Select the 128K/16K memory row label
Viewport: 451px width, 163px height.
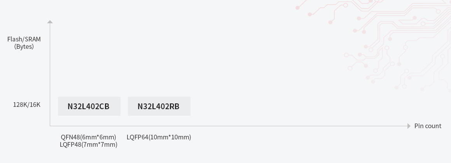pyautogui.click(x=27, y=105)
